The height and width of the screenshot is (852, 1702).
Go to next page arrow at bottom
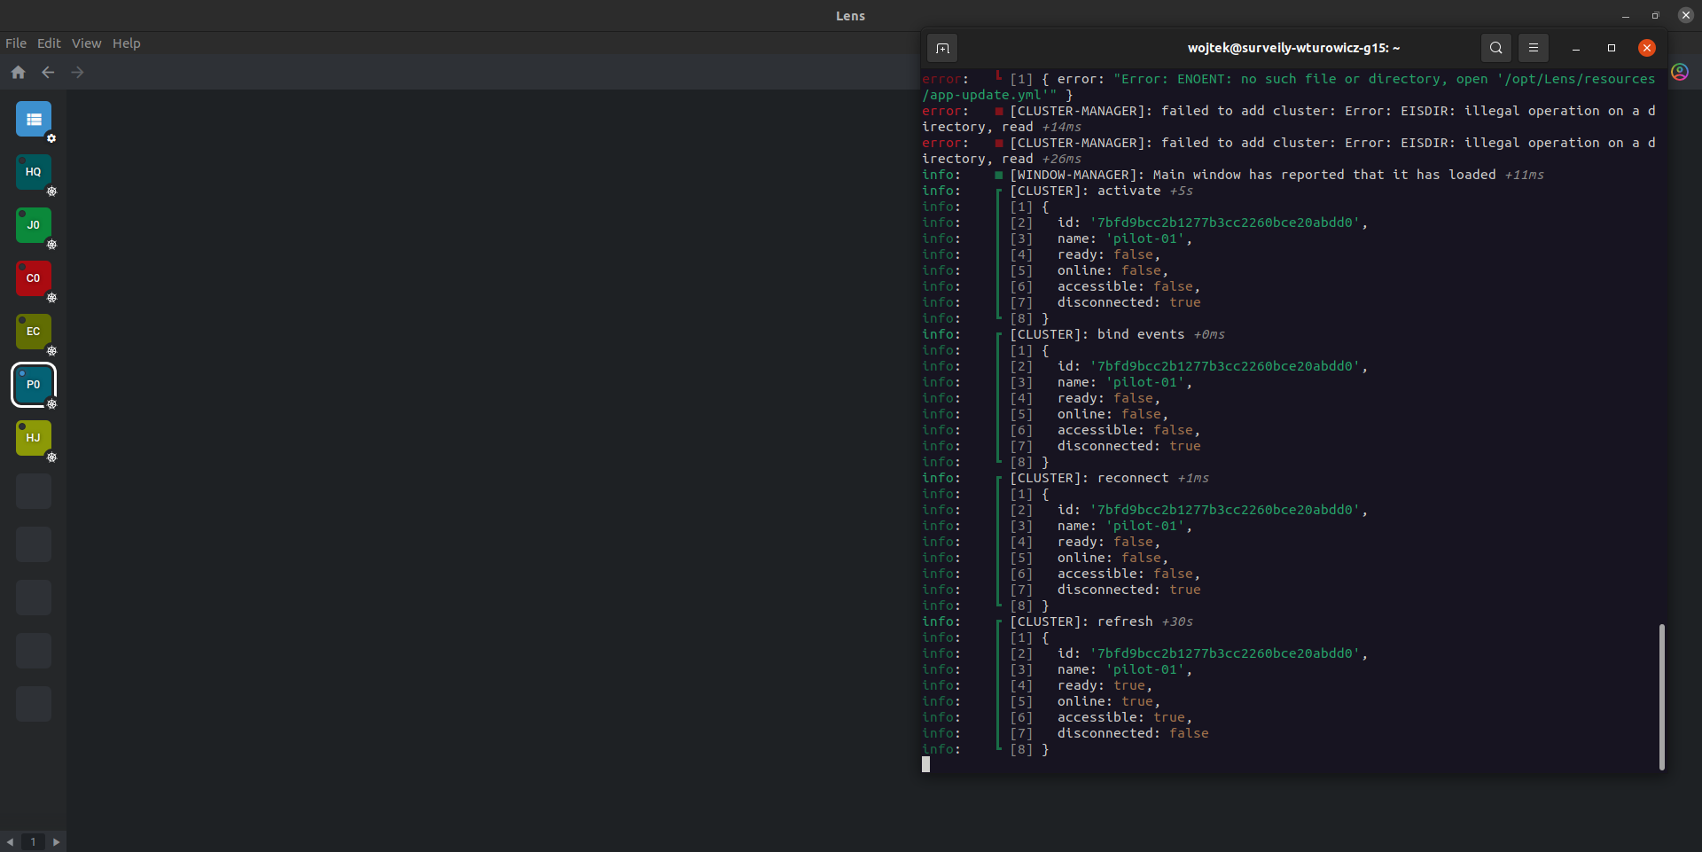[x=56, y=842]
